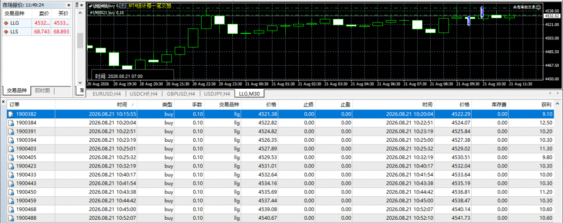Close the Market Watch panel
This screenshot has height=223, width=563.
point(69,5)
